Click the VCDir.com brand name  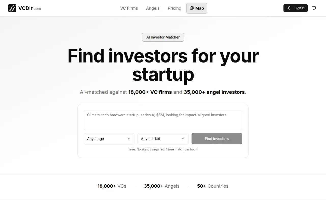click(x=30, y=8)
